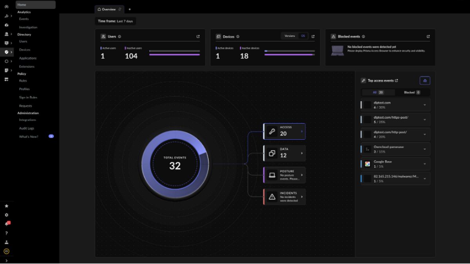This screenshot has width=470, height=264.
Task: Open Users under Directory
Action: (x=23, y=41)
